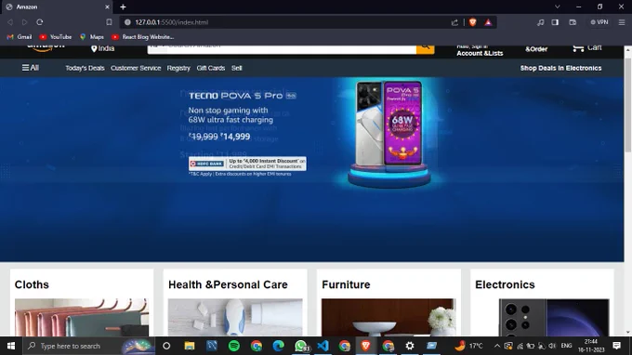Open the Maps bookmark

pyautogui.click(x=92, y=36)
